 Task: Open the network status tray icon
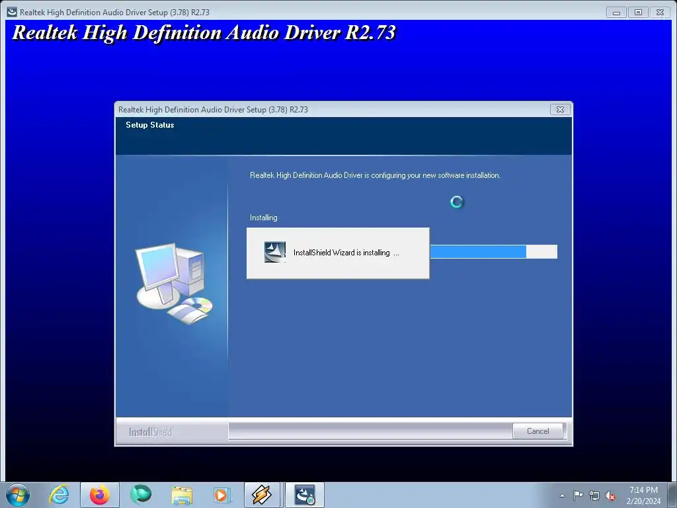594,495
